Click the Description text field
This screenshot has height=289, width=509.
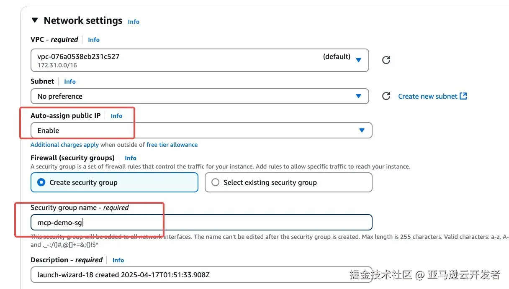(201, 275)
